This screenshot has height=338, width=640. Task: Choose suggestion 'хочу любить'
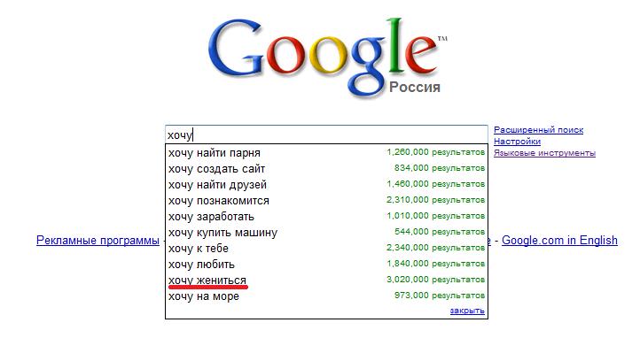326,264
